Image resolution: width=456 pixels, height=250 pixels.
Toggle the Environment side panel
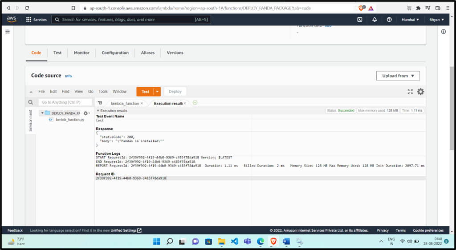point(31,120)
